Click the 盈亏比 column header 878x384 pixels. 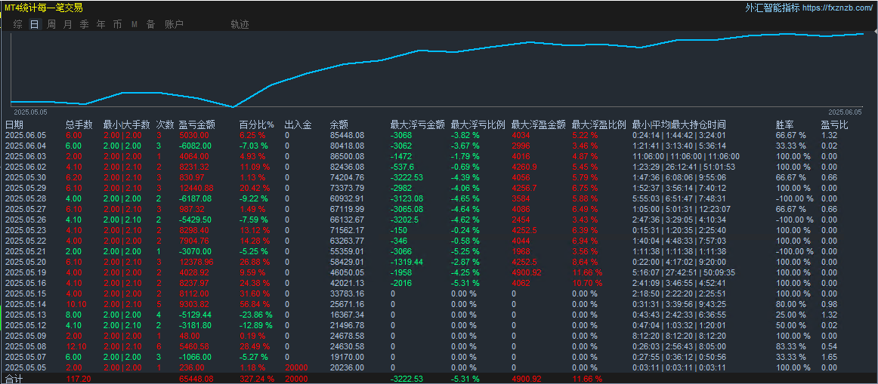(x=834, y=124)
